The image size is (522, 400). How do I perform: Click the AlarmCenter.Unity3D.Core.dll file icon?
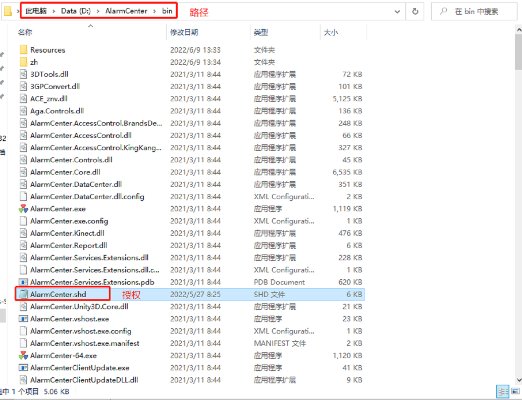[23, 307]
